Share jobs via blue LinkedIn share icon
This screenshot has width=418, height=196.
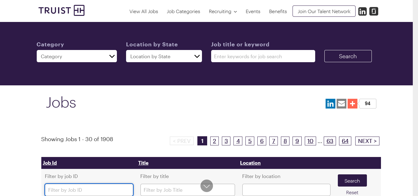coord(330,104)
